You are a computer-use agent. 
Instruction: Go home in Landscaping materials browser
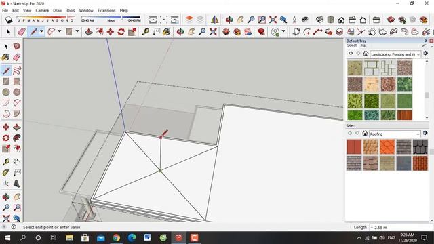point(366,54)
